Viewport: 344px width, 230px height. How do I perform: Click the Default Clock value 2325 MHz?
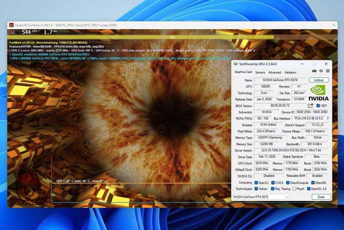pyautogui.click(x=262, y=170)
